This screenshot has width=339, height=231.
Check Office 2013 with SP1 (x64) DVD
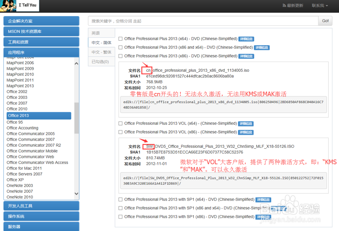120,200
